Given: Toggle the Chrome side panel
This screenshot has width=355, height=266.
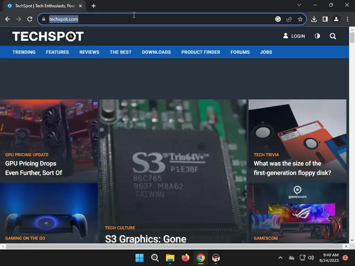Looking at the screenshot, I should tap(325, 19).
